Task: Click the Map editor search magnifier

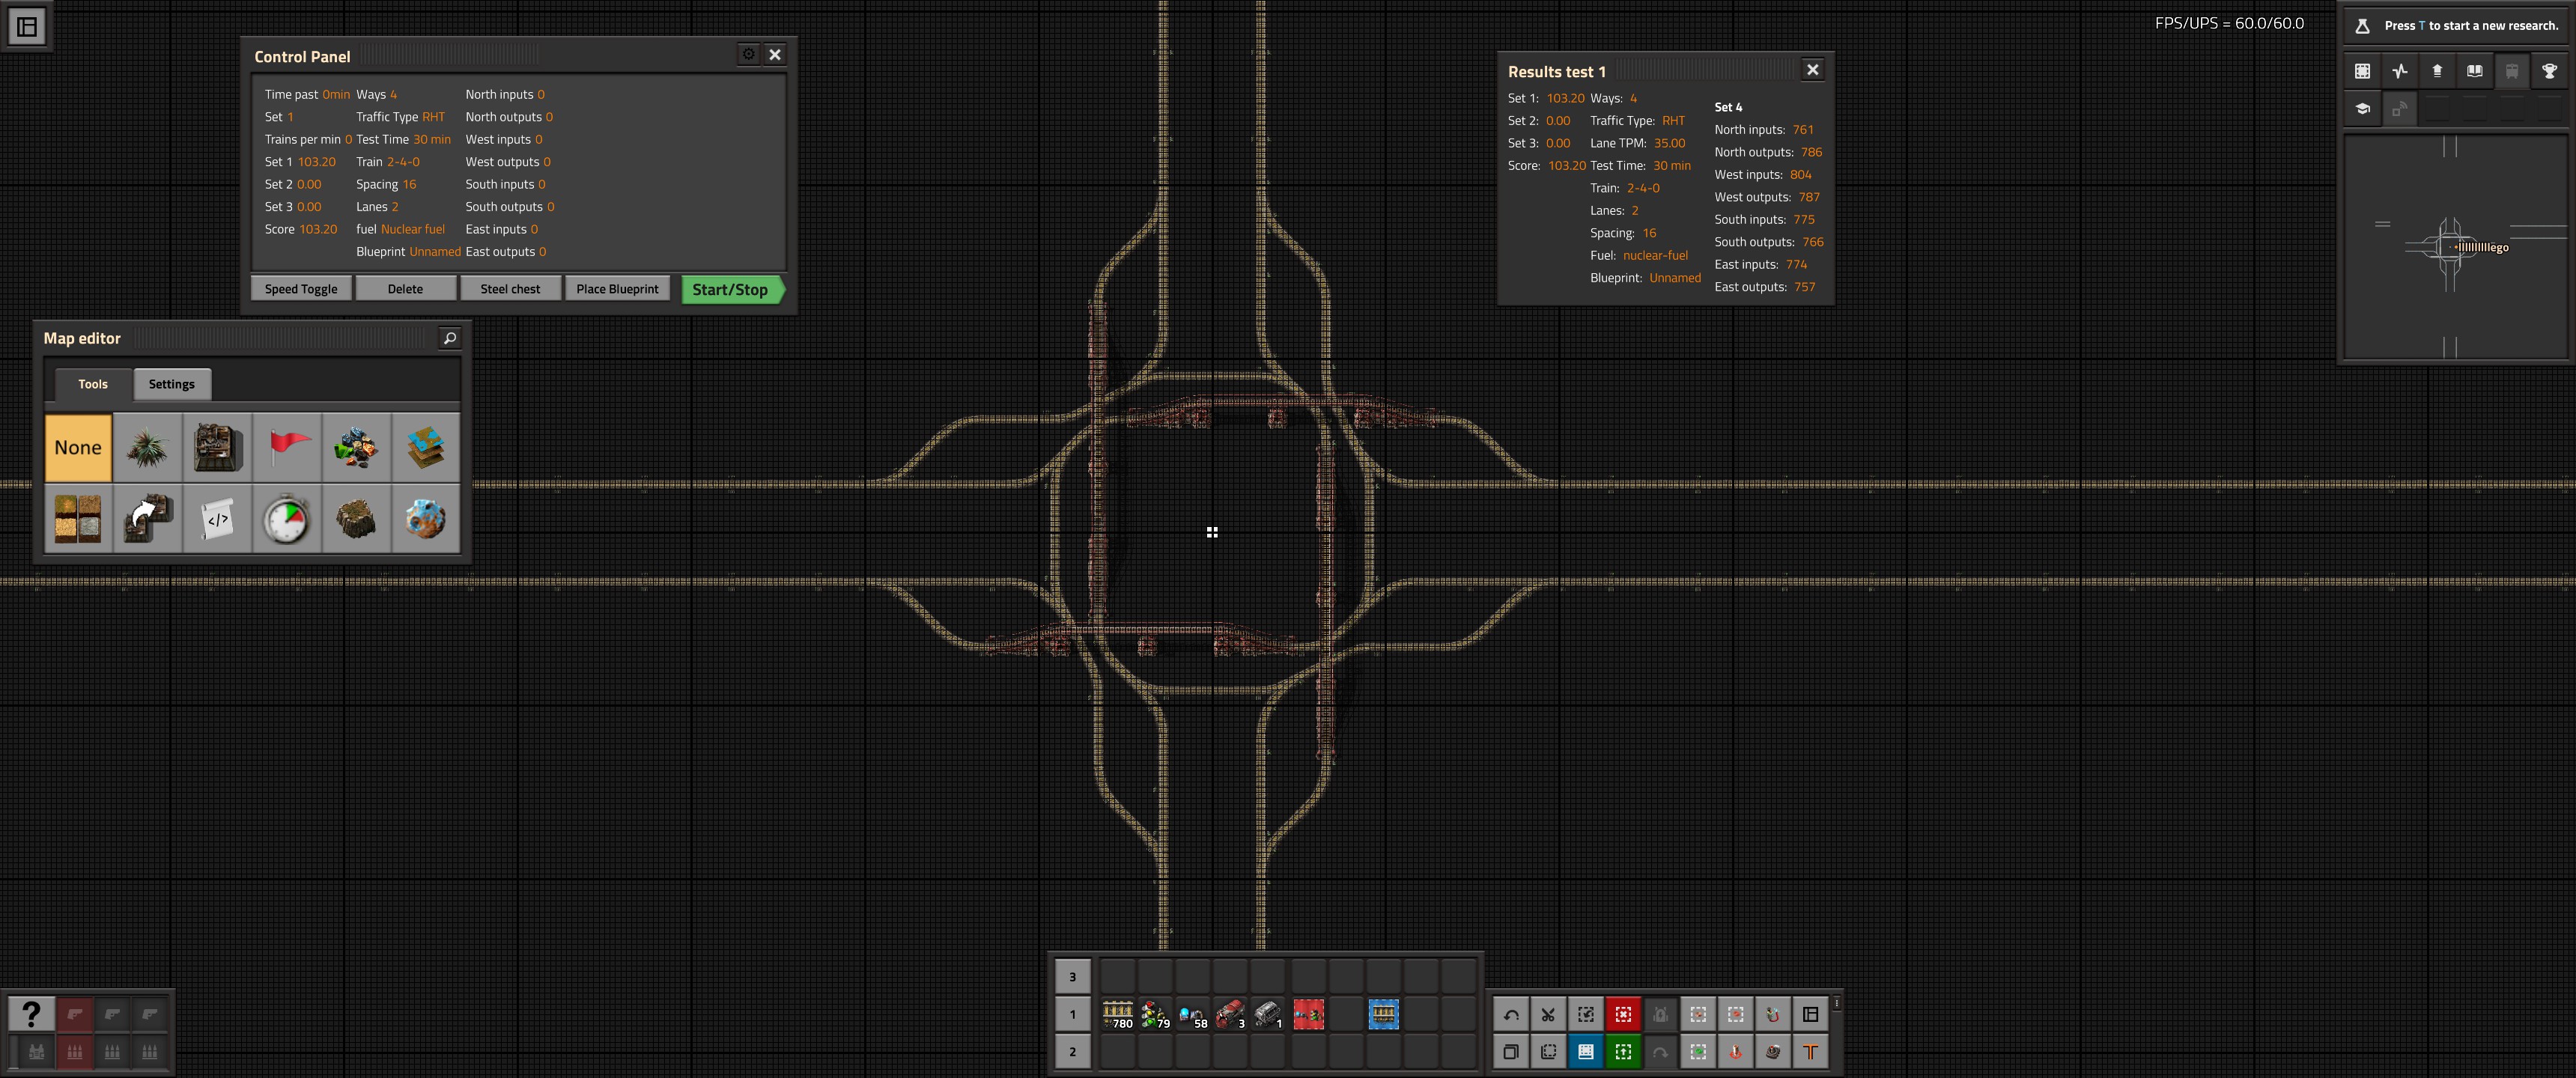Action: (450, 338)
